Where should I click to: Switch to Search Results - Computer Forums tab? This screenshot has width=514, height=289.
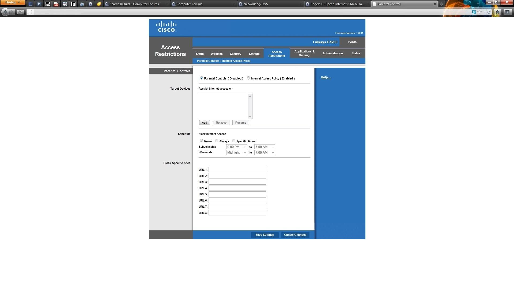(x=137, y=4)
